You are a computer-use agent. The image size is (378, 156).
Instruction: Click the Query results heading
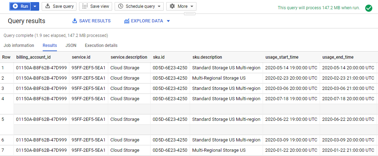point(27,21)
